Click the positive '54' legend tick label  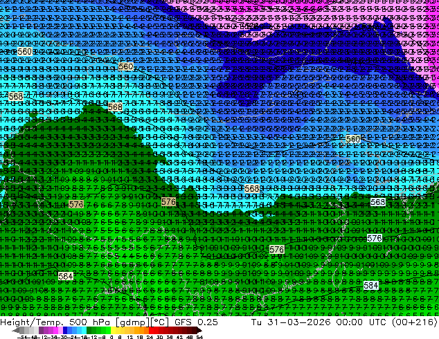[x=199, y=337]
